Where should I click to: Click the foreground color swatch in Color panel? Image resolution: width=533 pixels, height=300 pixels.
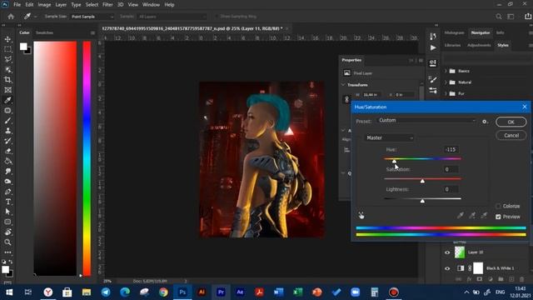coord(23,47)
